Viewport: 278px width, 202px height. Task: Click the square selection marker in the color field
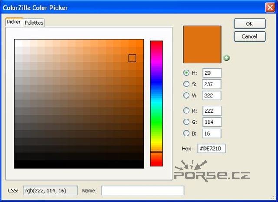[132, 58]
